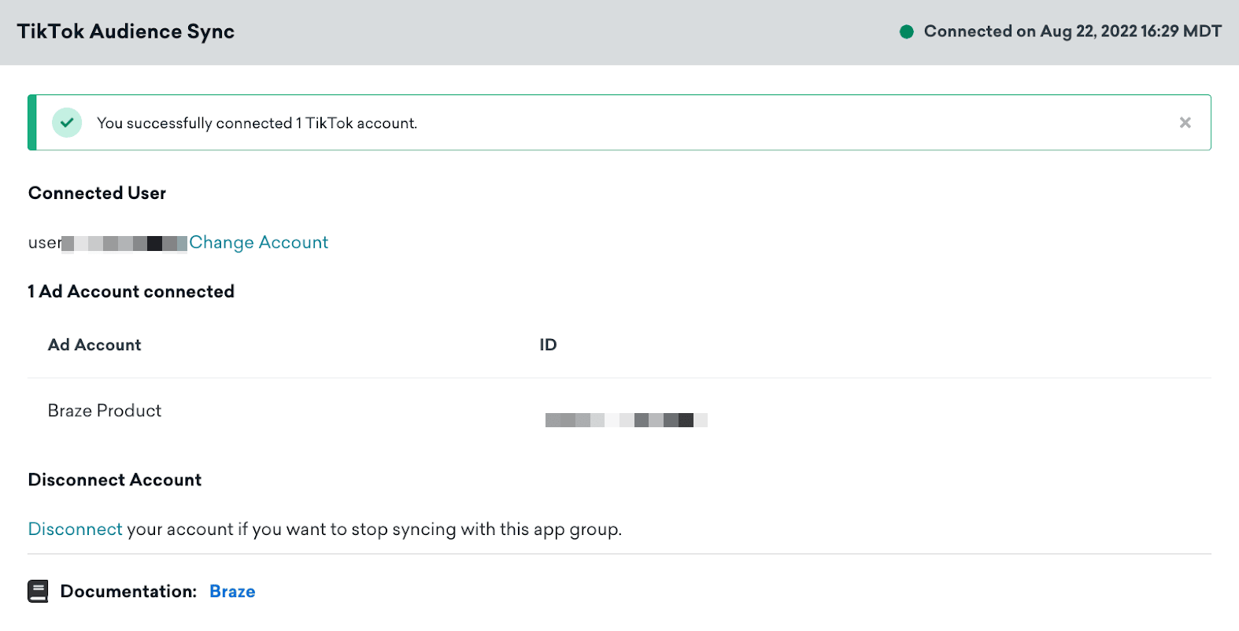Click the blurred connected username
This screenshot has width=1239, height=631.
click(124, 243)
